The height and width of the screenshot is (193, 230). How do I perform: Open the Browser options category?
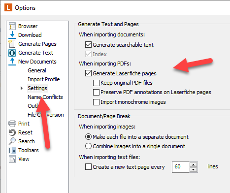pos(28,26)
